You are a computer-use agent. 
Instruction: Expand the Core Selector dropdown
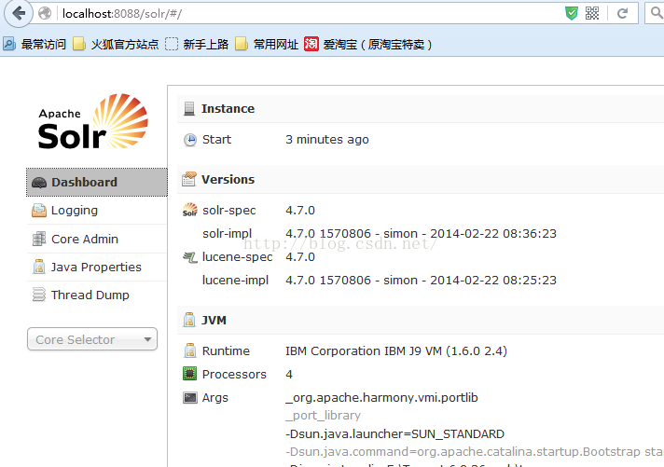[92, 339]
